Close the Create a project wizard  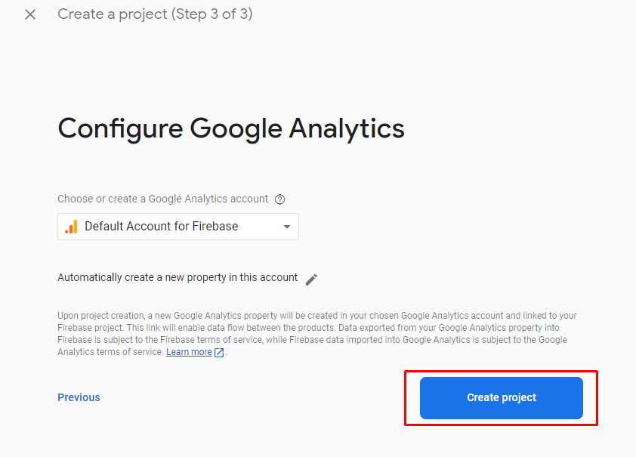30,14
